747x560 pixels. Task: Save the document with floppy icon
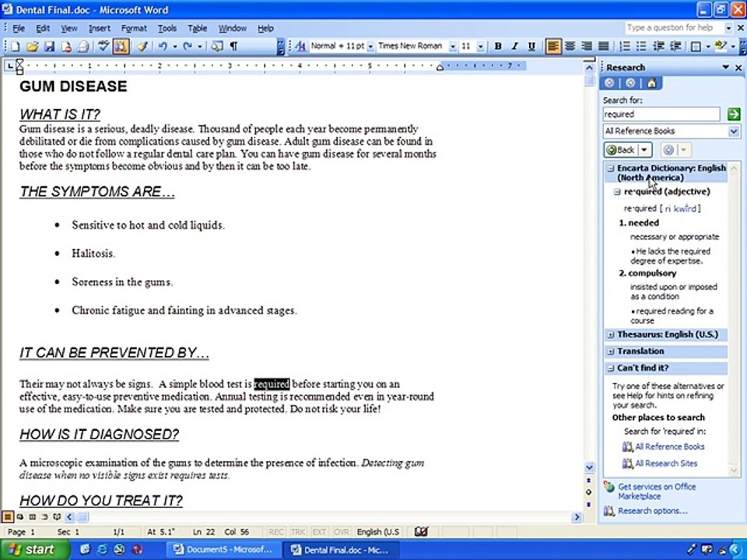[x=49, y=46]
